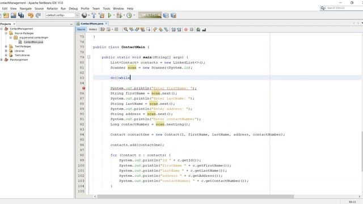Image resolution: width=363 pixels, height=204 pixels.
Task: Open the Navigate menu
Action: pos(26,8)
